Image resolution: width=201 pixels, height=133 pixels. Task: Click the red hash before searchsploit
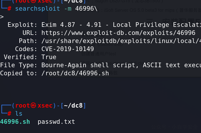point(9,9)
